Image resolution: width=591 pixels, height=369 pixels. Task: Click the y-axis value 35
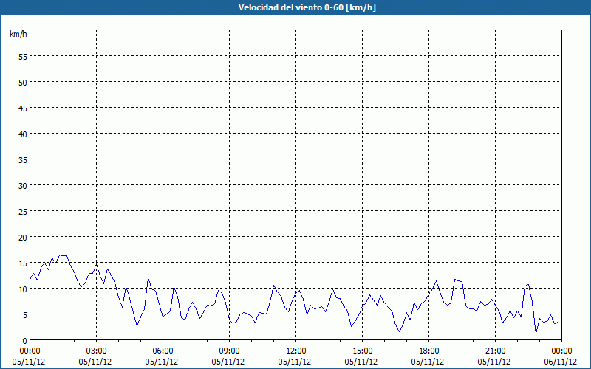23,160
